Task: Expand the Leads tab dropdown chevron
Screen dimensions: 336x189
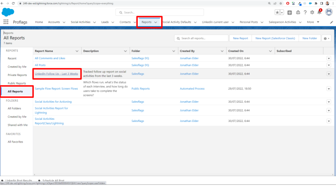Action: tap(113, 22)
